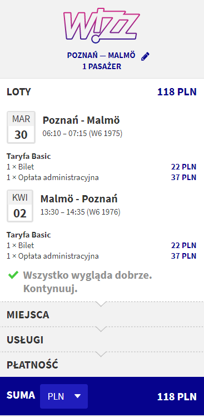Click the SUMA total 118 PLN

pyautogui.click(x=177, y=396)
